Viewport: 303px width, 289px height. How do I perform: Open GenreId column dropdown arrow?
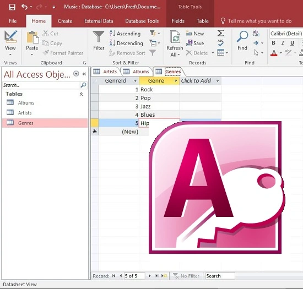(x=136, y=81)
